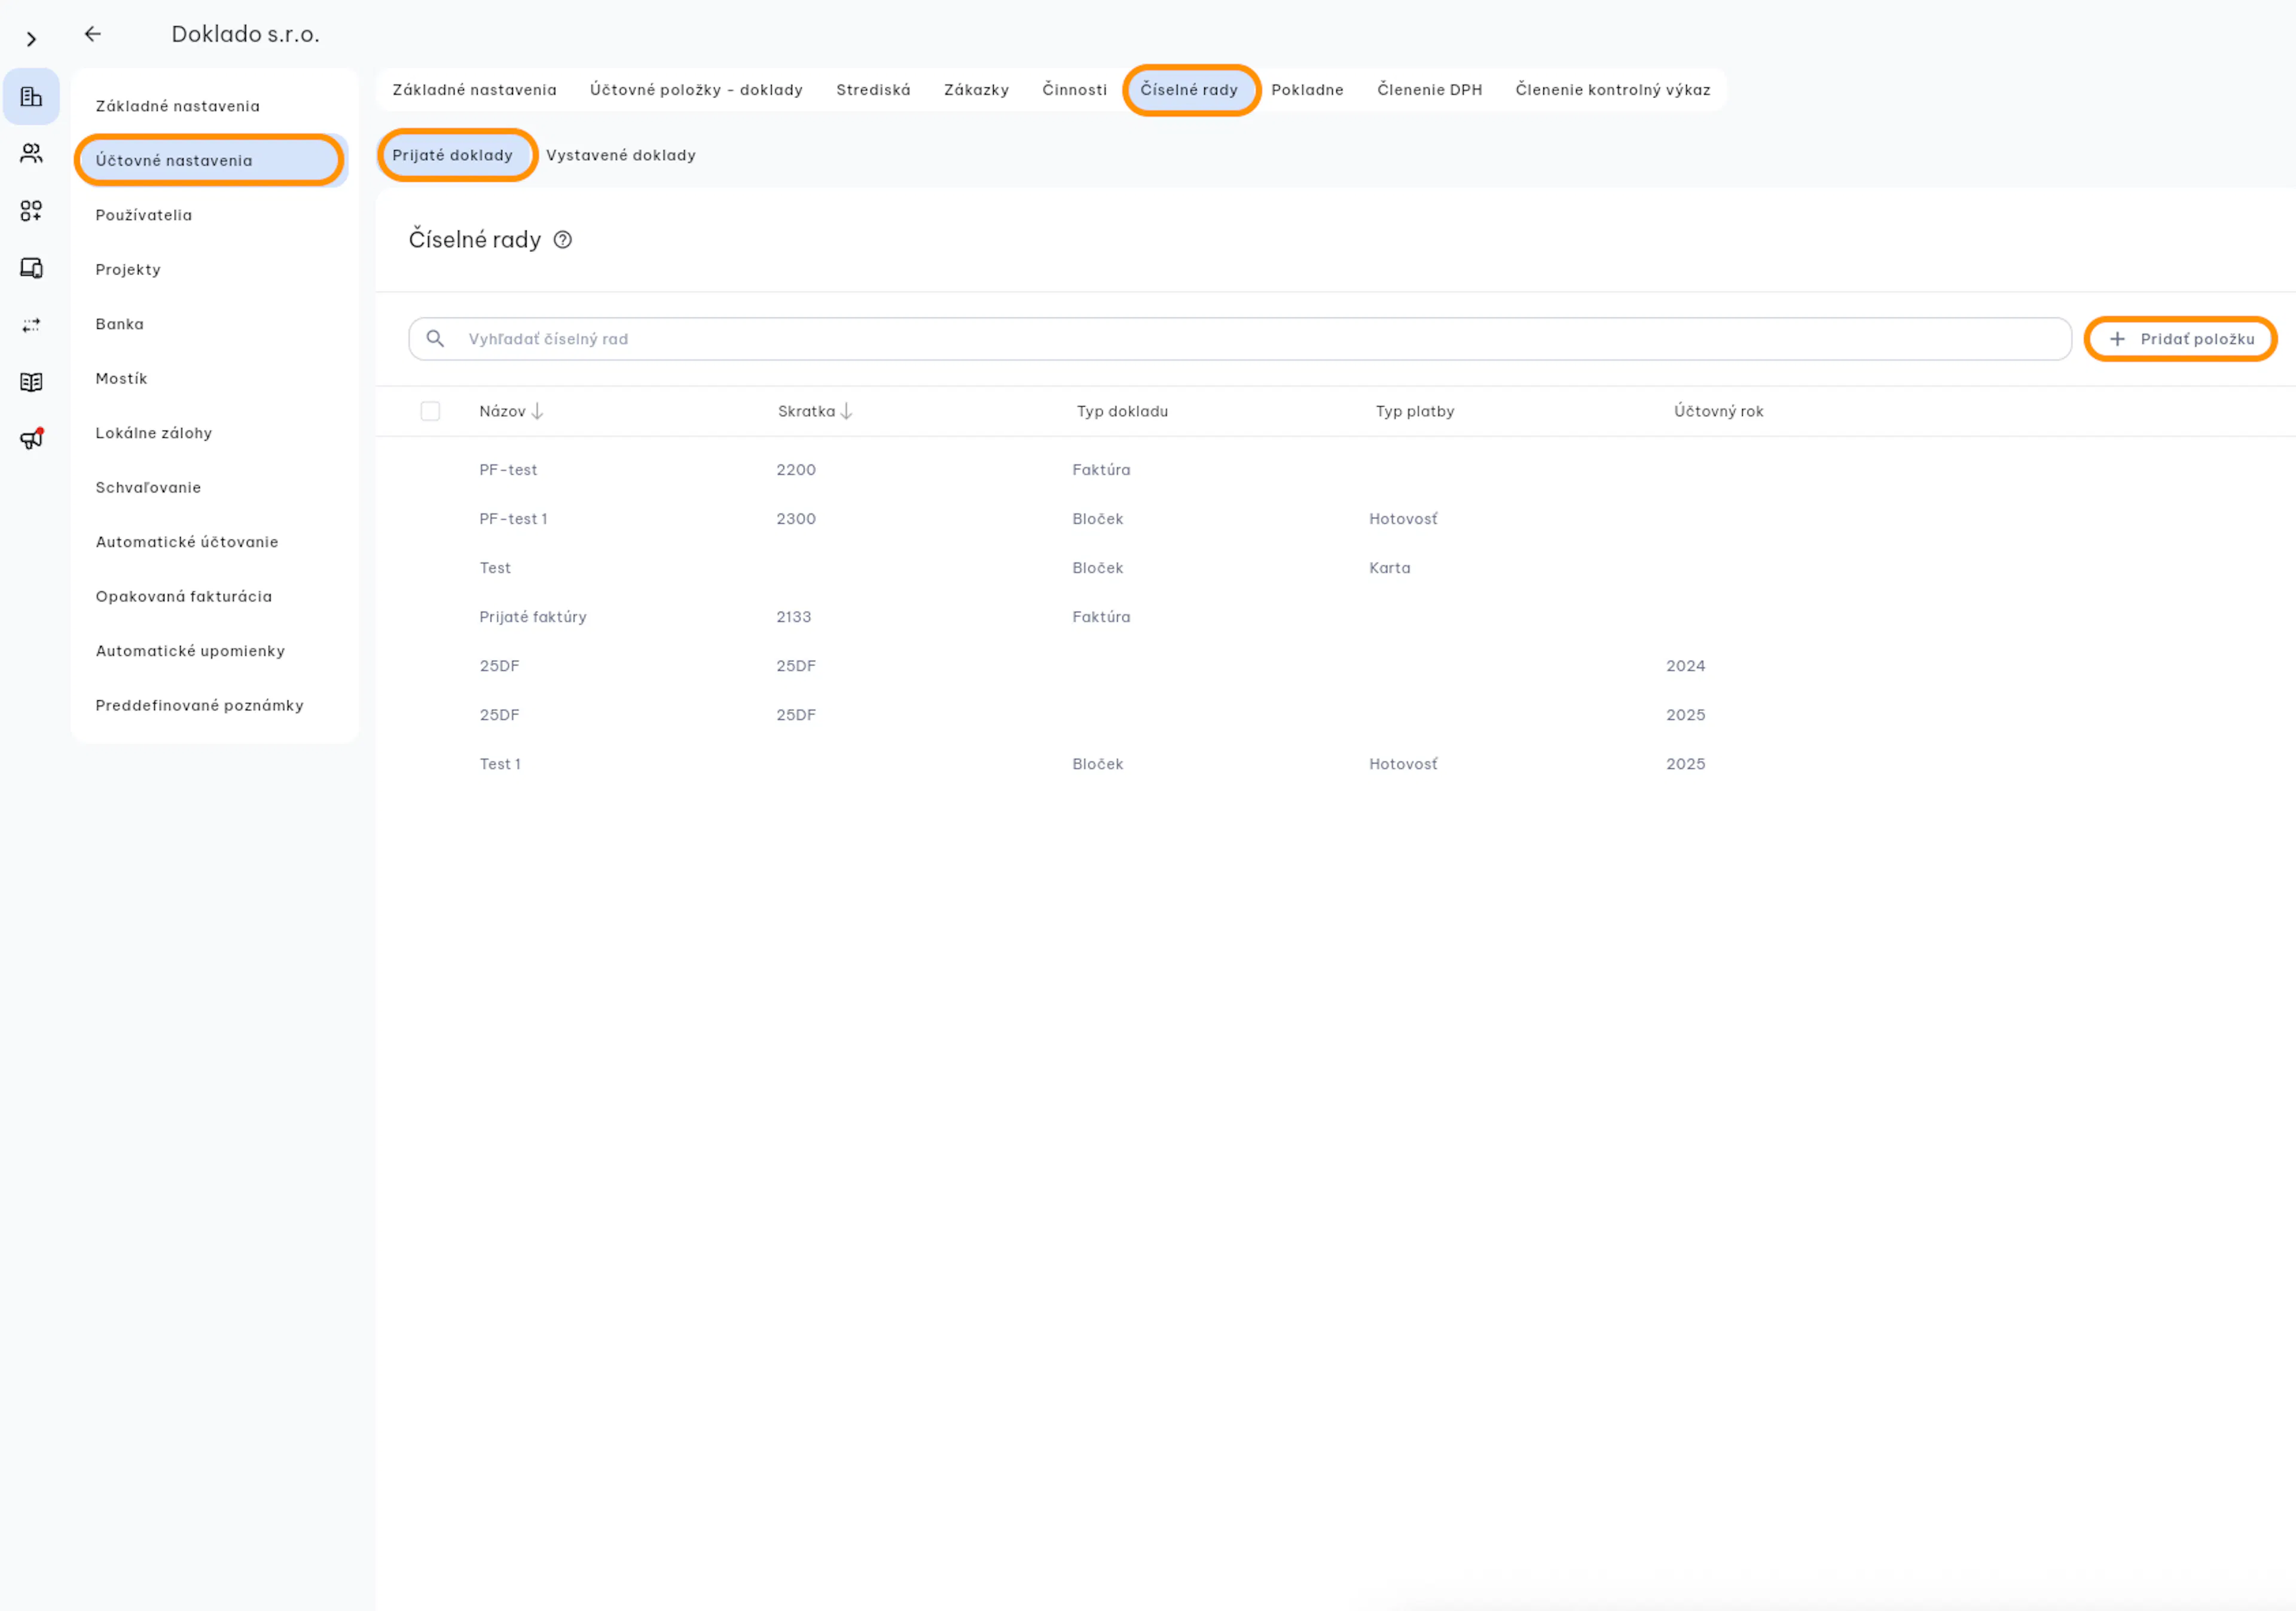Click the help icon beside Číselné rady
Image resolution: width=2296 pixels, height=1611 pixels.
563,240
